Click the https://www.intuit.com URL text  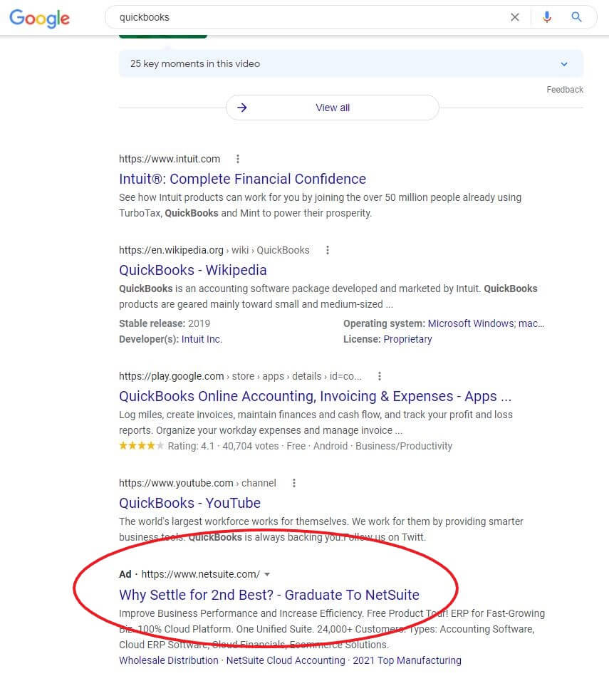point(170,159)
